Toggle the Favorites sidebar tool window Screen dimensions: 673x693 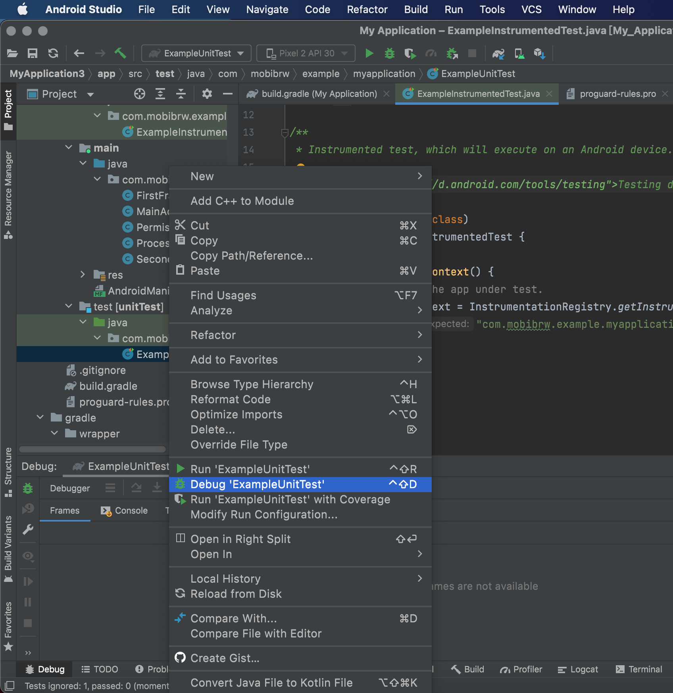(8, 626)
